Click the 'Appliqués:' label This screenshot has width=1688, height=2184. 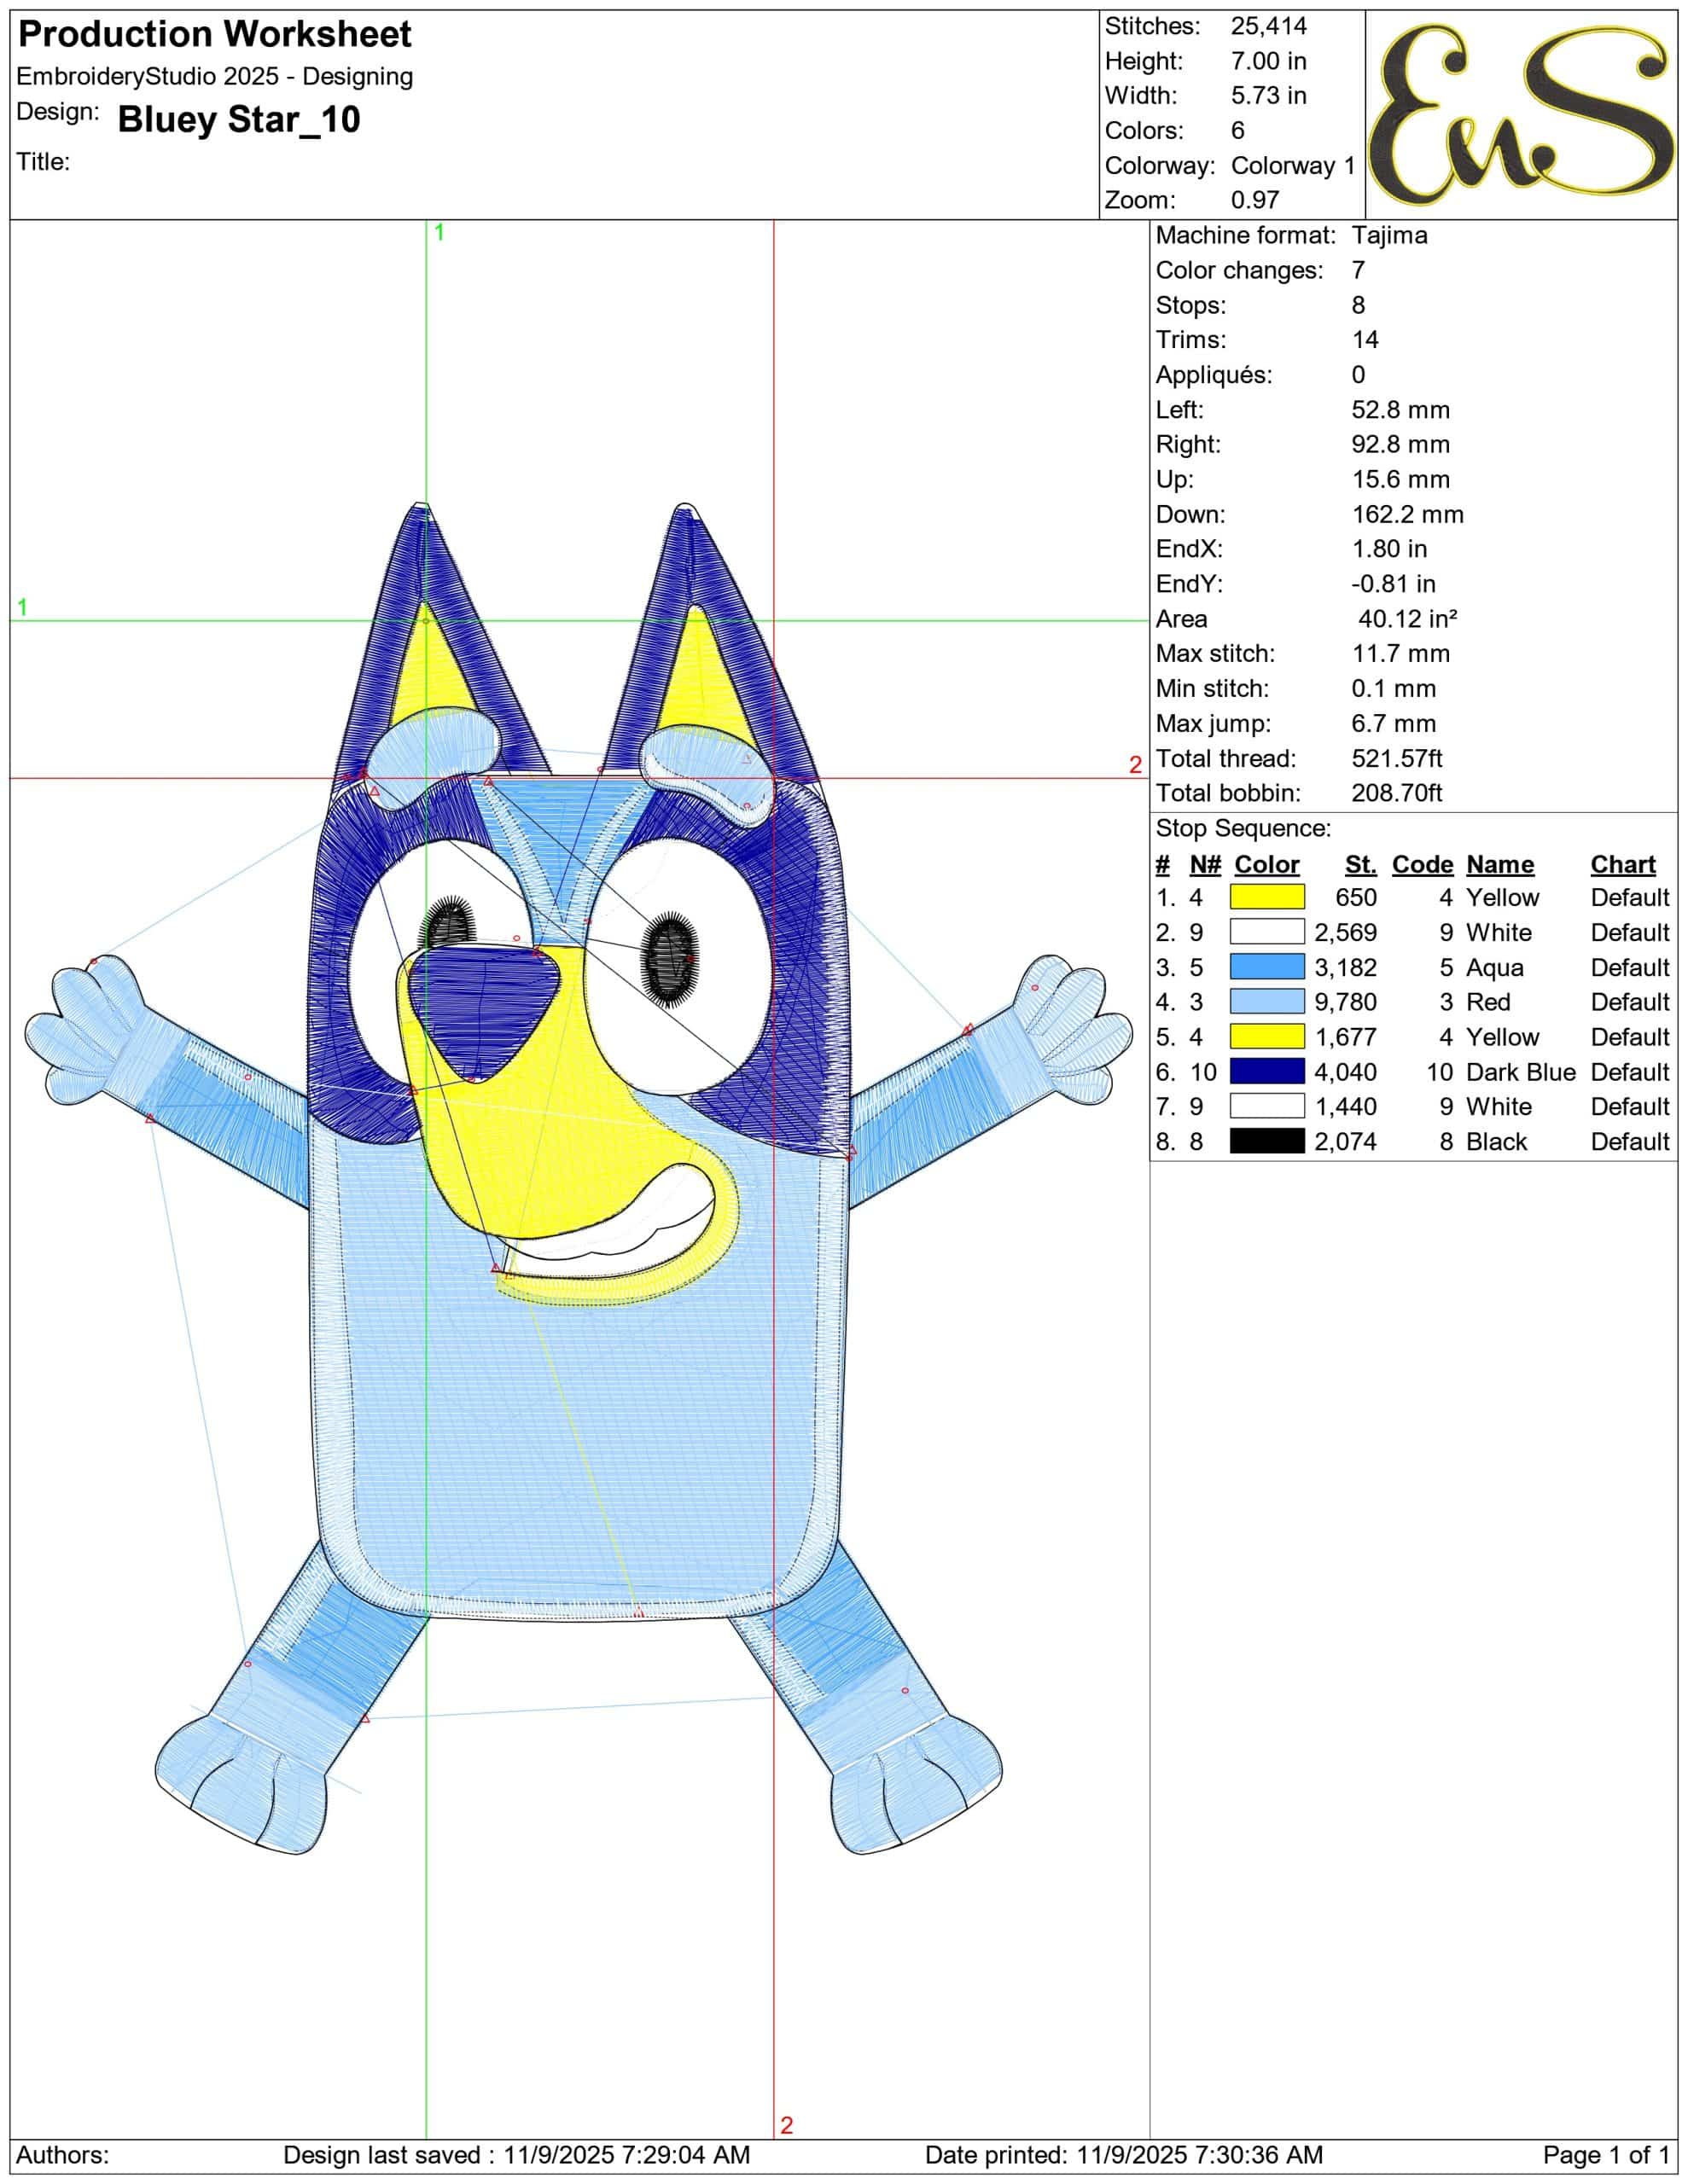coord(1214,375)
